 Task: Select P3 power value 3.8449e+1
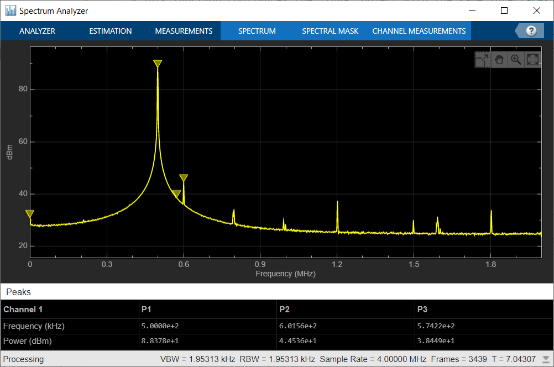[436, 341]
